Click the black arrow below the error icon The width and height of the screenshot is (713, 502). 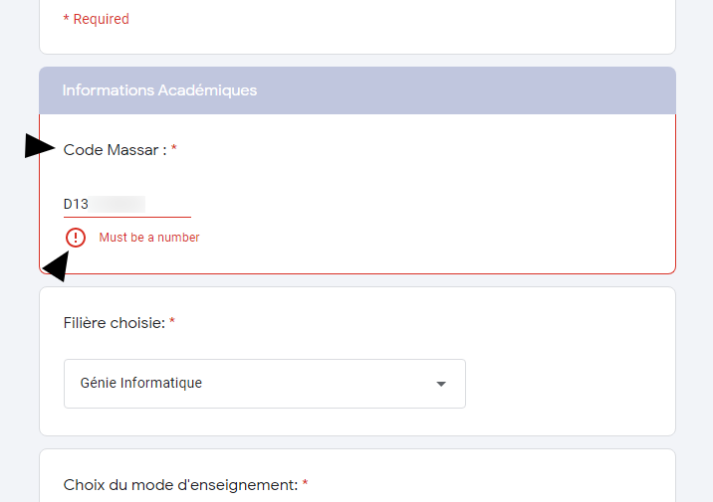tap(57, 267)
